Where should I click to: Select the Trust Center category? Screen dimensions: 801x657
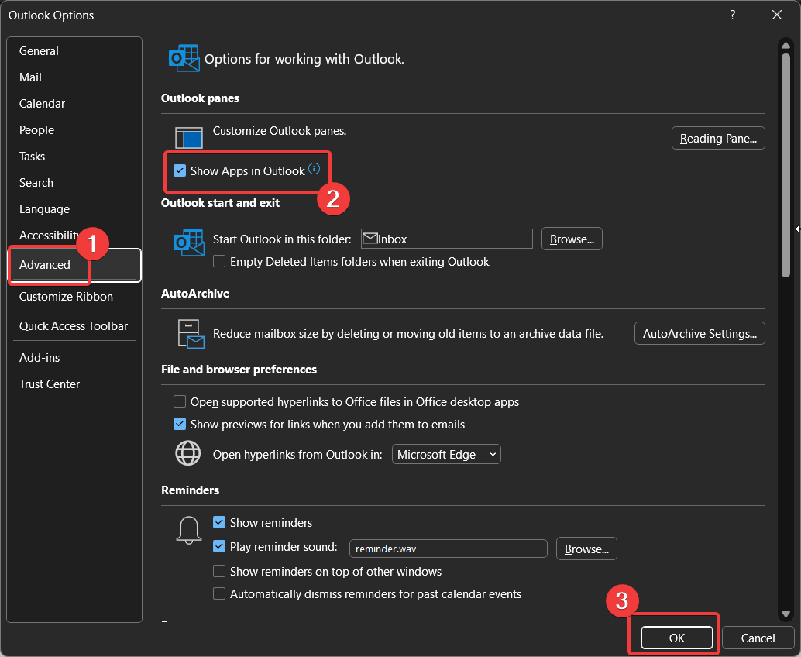coord(49,384)
